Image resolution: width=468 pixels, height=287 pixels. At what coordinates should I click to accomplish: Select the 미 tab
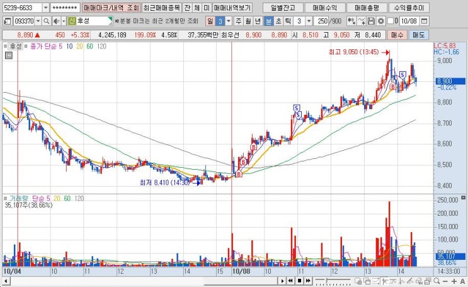tap(207, 8)
